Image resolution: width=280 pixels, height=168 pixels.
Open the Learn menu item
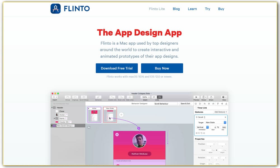tap(192, 9)
